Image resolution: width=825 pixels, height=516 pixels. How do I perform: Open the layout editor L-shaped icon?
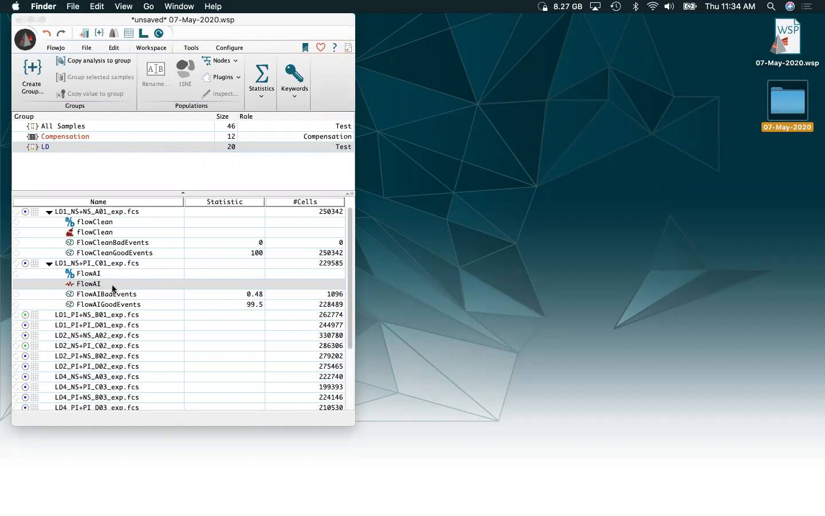coord(143,33)
